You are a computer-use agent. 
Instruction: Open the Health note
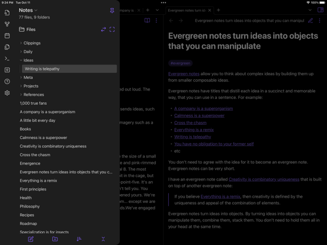(x=25, y=198)
